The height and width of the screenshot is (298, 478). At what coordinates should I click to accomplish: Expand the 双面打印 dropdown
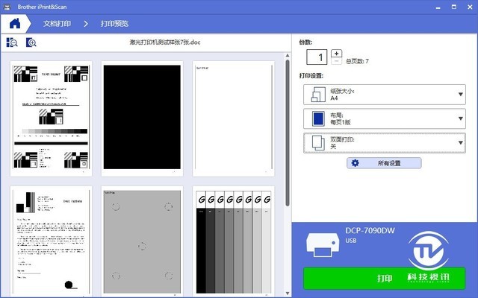(461, 142)
